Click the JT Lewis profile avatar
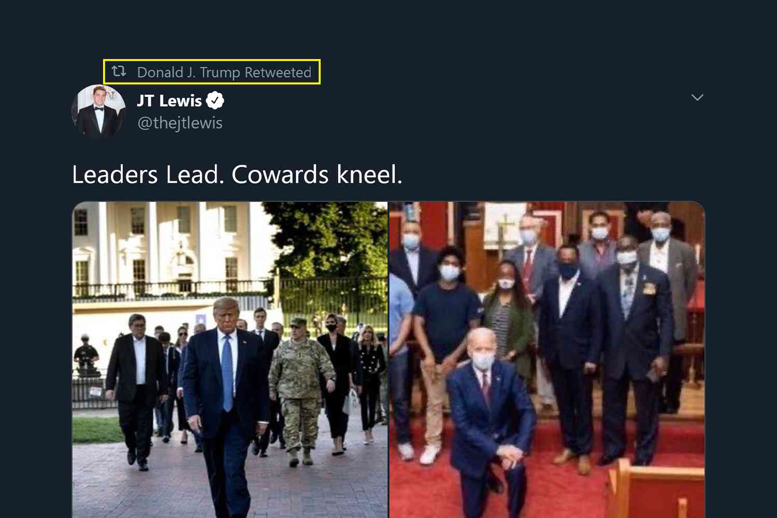Screen dimensions: 777x518 point(98,112)
